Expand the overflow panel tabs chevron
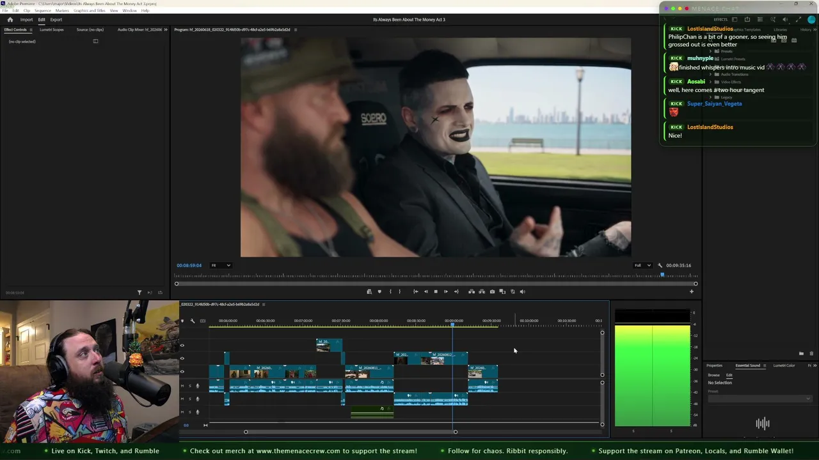The image size is (819, 460). 166,30
